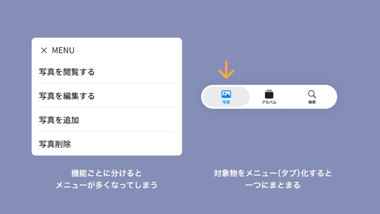Click the highlighted gray pill behind 写真 tab

tap(226, 97)
